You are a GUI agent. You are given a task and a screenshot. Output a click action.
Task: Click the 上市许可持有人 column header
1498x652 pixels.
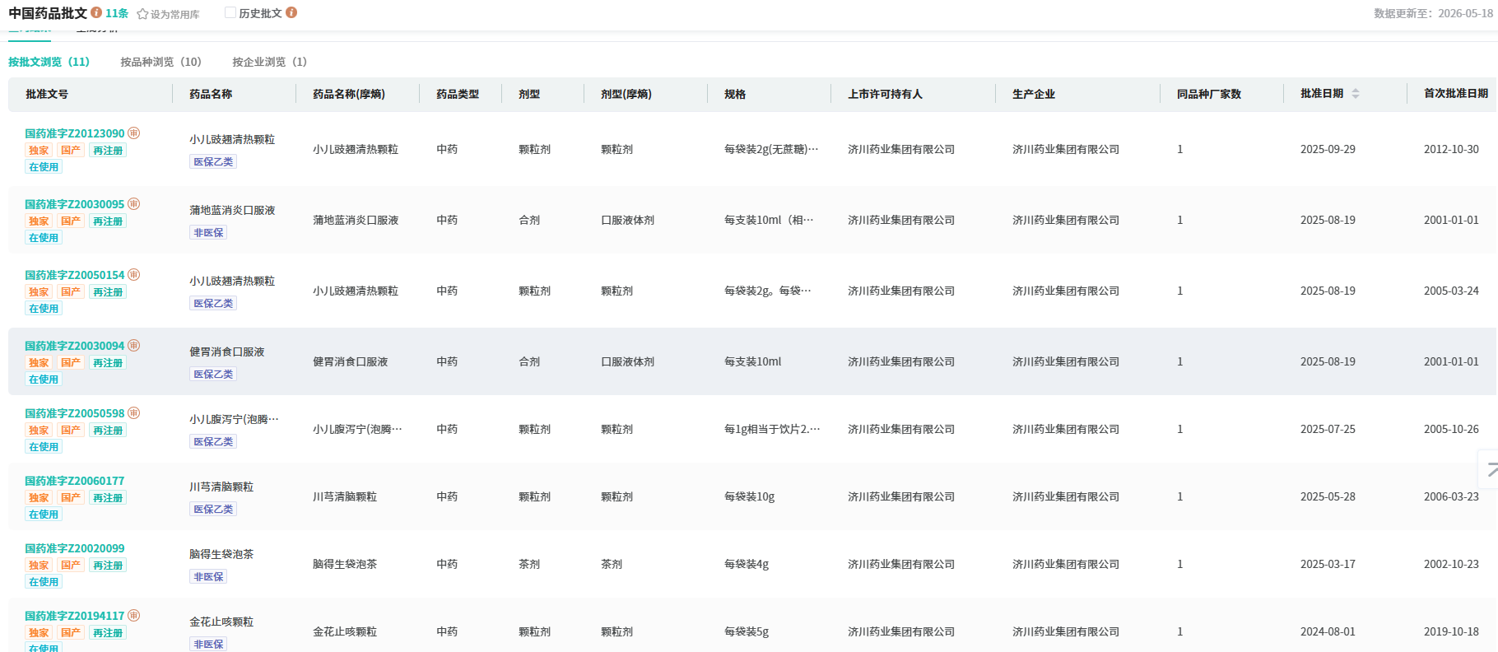[885, 94]
